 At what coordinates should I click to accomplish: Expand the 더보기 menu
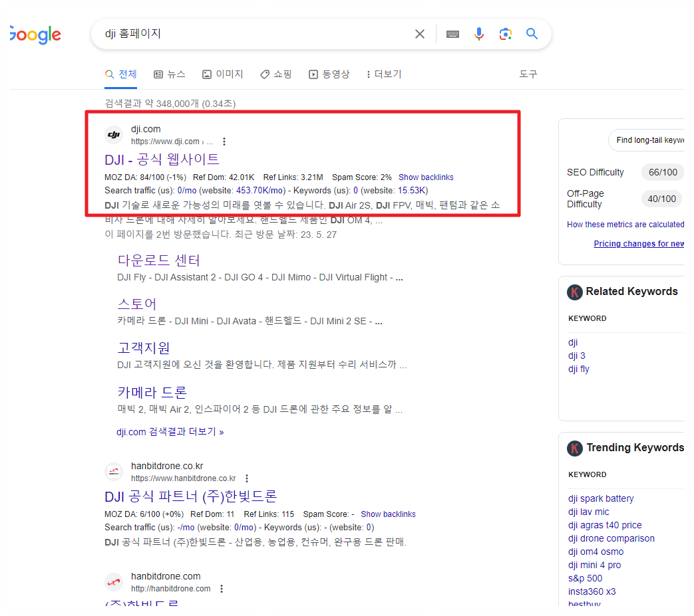384,74
